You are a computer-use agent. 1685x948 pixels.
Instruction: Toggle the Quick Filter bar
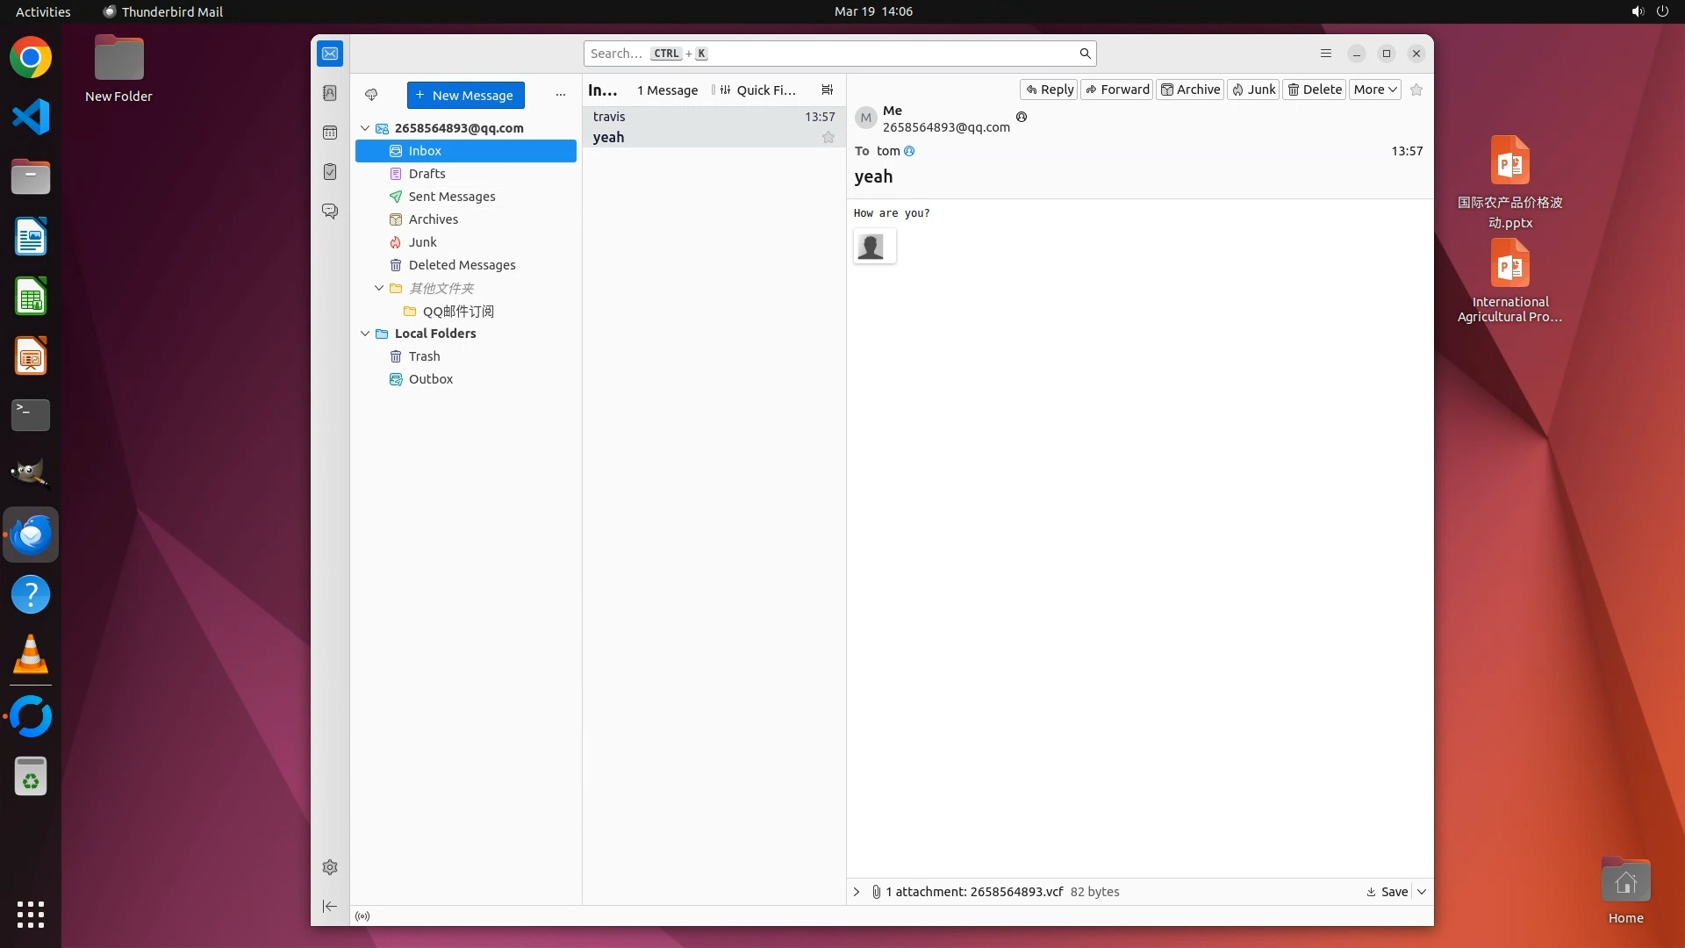click(758, 90)
